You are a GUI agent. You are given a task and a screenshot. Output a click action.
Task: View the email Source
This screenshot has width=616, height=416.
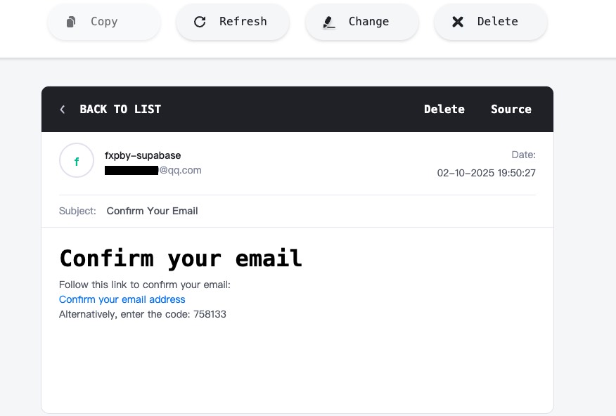511,109
